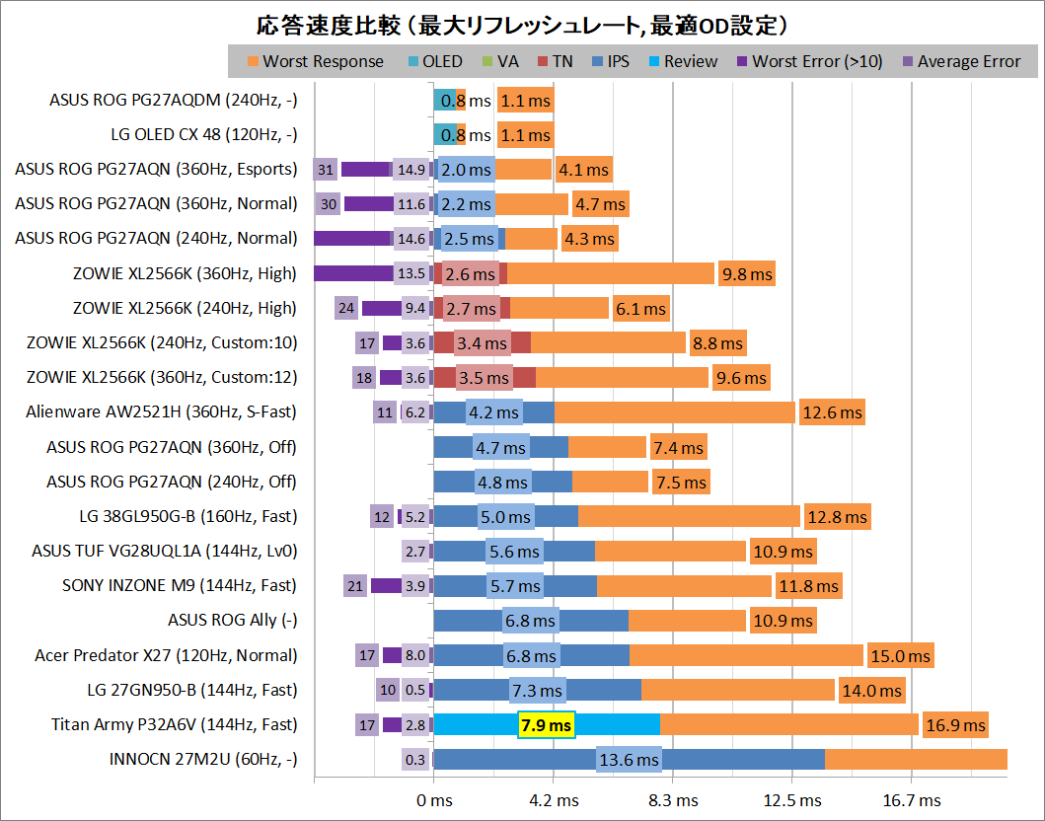Click the '5.0 ms' label on blue bar
The height and width of the screenshot is (821, 1045).
(x=506, y=517)
